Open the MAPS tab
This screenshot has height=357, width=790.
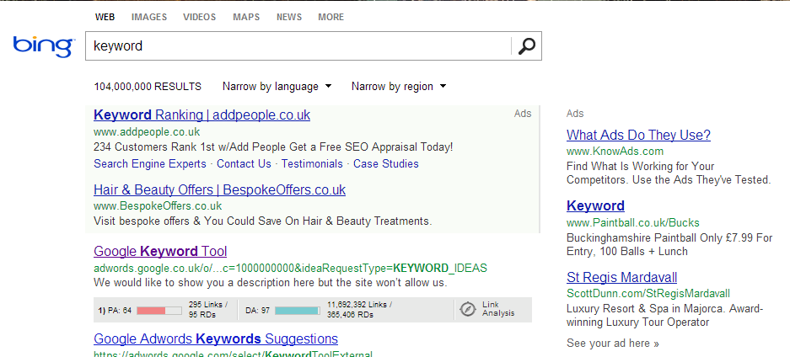[246, 17]
